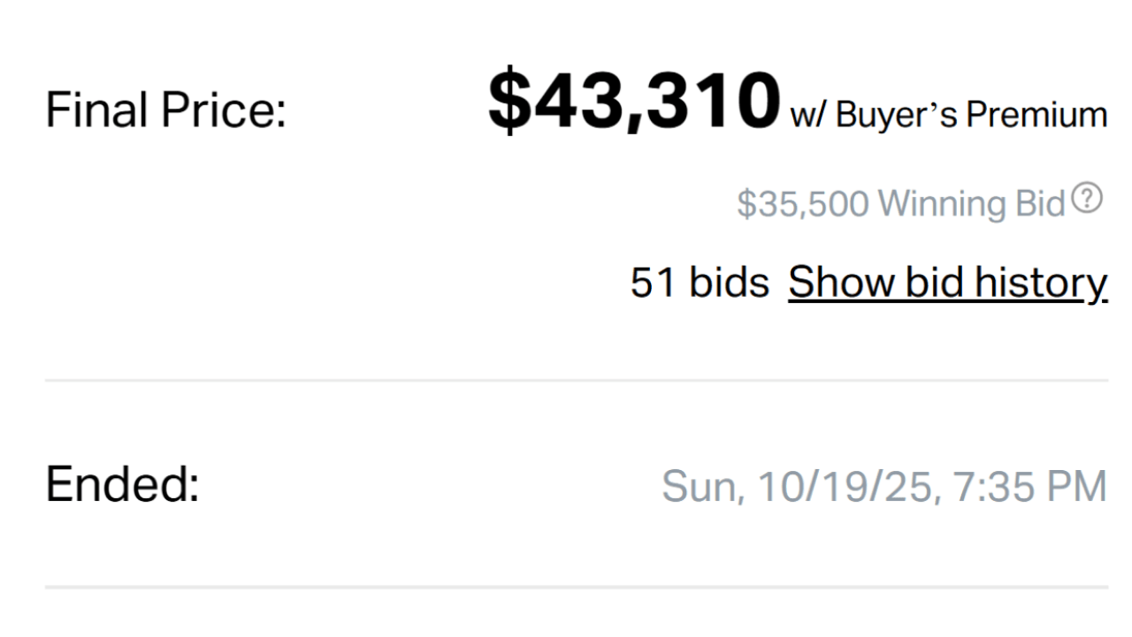Click the divider line above Ended row

click(577, 381)
